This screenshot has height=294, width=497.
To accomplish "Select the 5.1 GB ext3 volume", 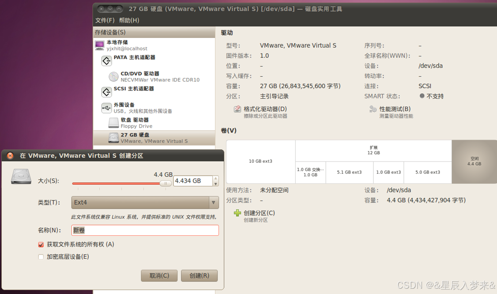I will pos(349,172).
